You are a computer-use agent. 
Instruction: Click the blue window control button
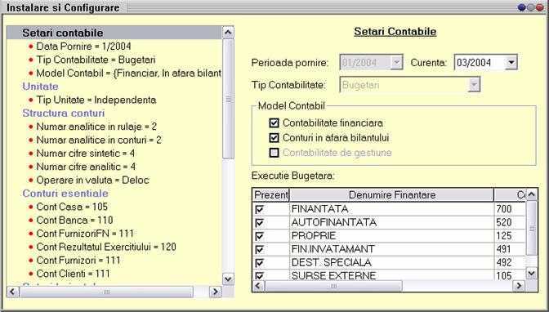[x=522, y=7]
